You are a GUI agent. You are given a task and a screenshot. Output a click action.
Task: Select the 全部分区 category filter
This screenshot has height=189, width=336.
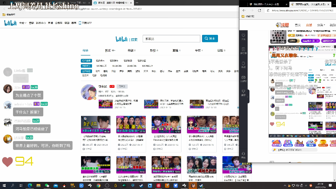click(x=87, y=71)
